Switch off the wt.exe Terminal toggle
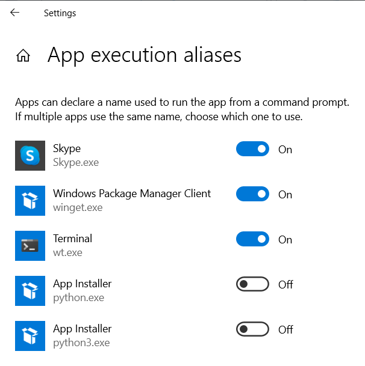Viewport: 365px width, 366px height. tap(252, 239)
